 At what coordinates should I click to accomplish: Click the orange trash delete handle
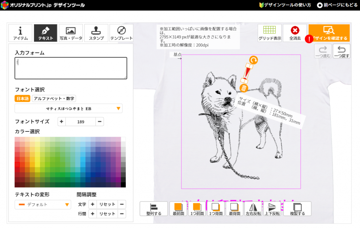(244, 88)
